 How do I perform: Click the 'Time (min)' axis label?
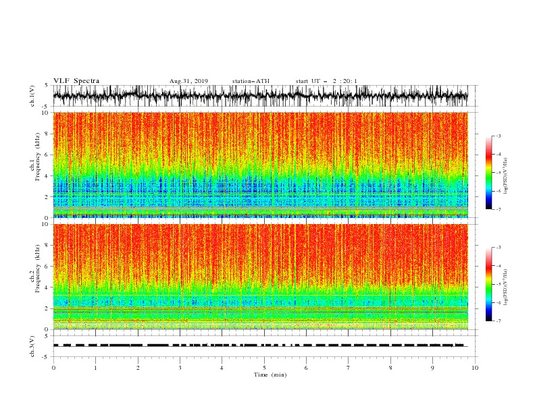tap(270, 375)
